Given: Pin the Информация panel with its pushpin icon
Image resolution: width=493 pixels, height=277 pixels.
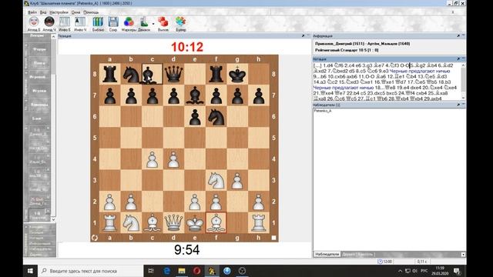Looking at the screenshot, I should point(458,36).
